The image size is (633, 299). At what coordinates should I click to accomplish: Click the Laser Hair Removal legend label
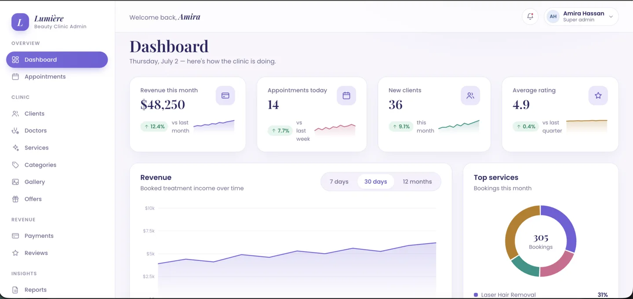pyautogui.click(x=508, y=295)
